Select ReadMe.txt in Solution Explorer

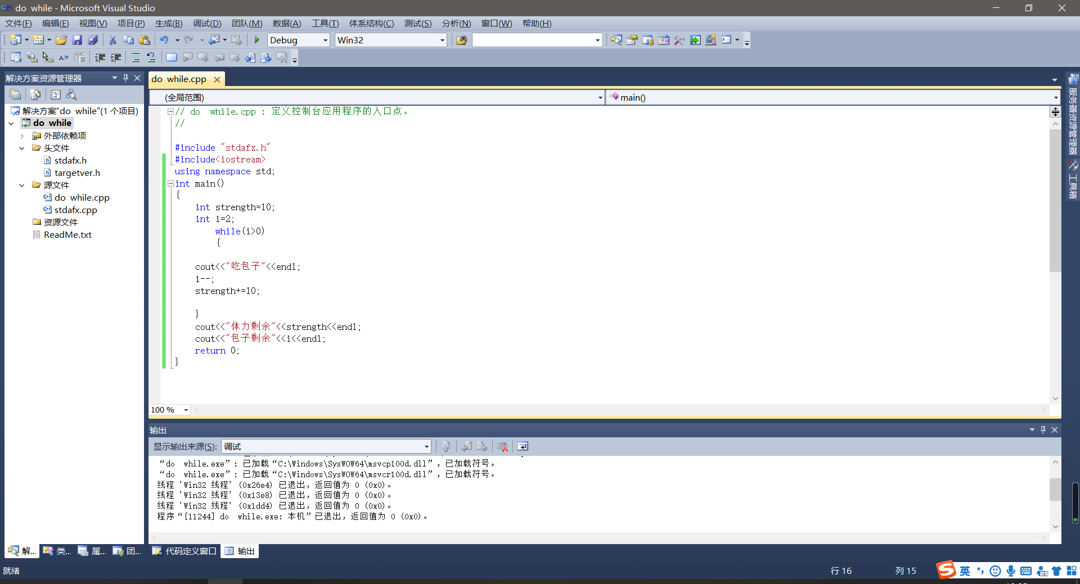coord(67,235)
